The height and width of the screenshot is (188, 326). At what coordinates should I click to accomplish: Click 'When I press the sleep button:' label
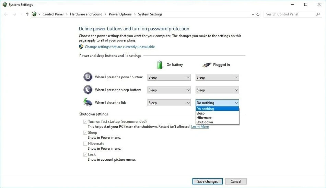click(118, 90)
